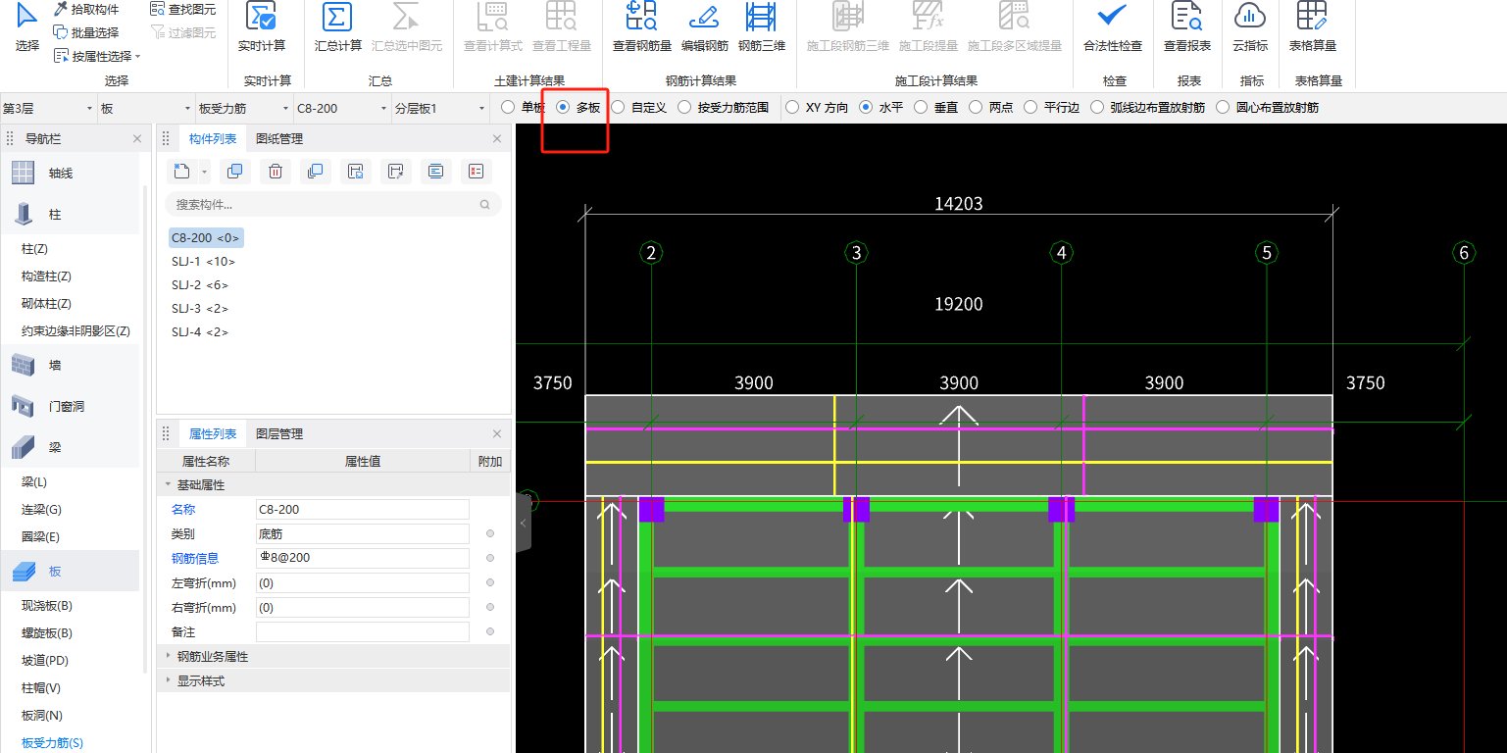
Task: Open 查找图元 find element tool
Action: [x=183, y=9]
